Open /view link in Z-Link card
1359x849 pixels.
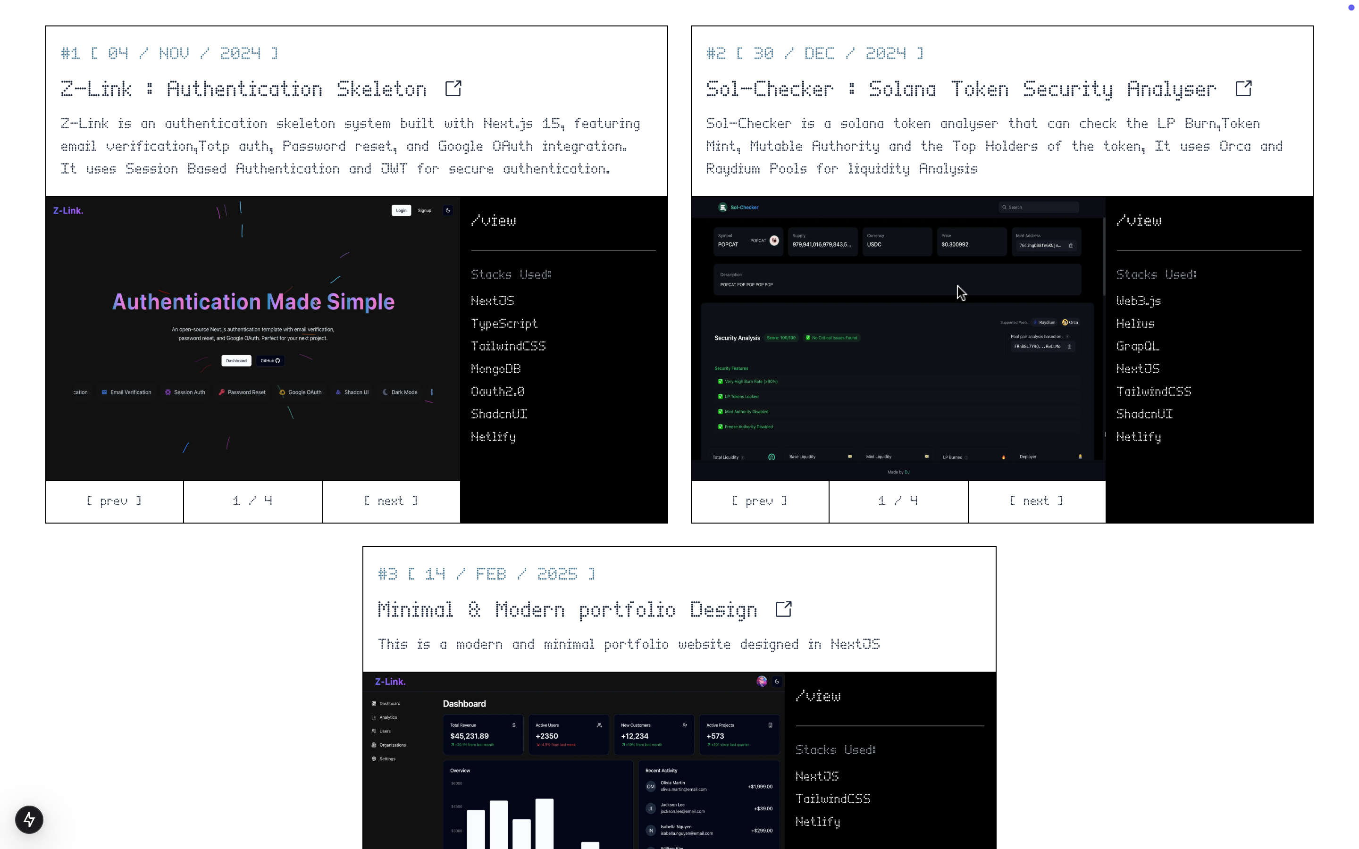(493, 221)
